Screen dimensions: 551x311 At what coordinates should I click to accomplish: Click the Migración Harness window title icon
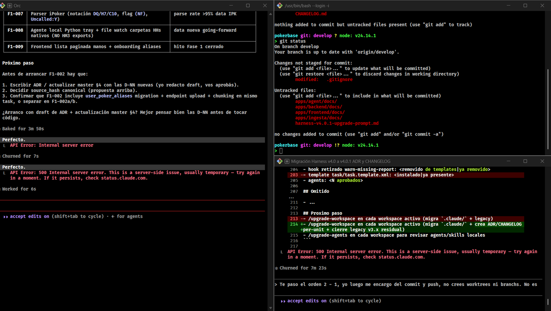coord(280,161)
